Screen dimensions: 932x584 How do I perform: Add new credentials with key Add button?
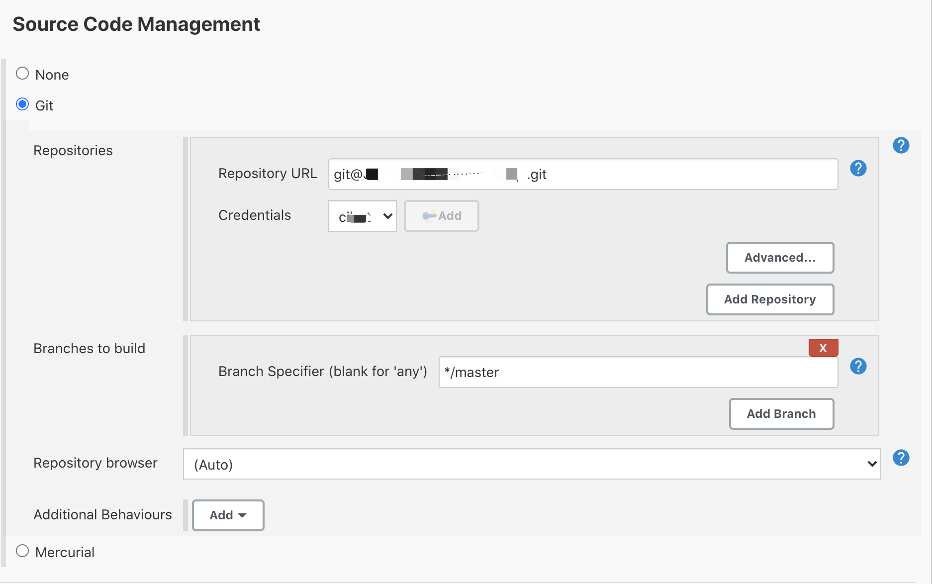[442, 216]
